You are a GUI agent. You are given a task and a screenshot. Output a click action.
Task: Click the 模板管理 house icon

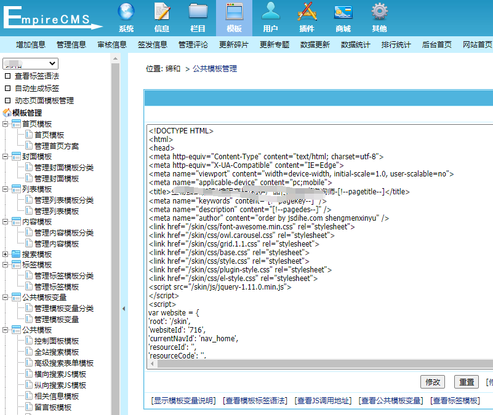tap(7, 113)
